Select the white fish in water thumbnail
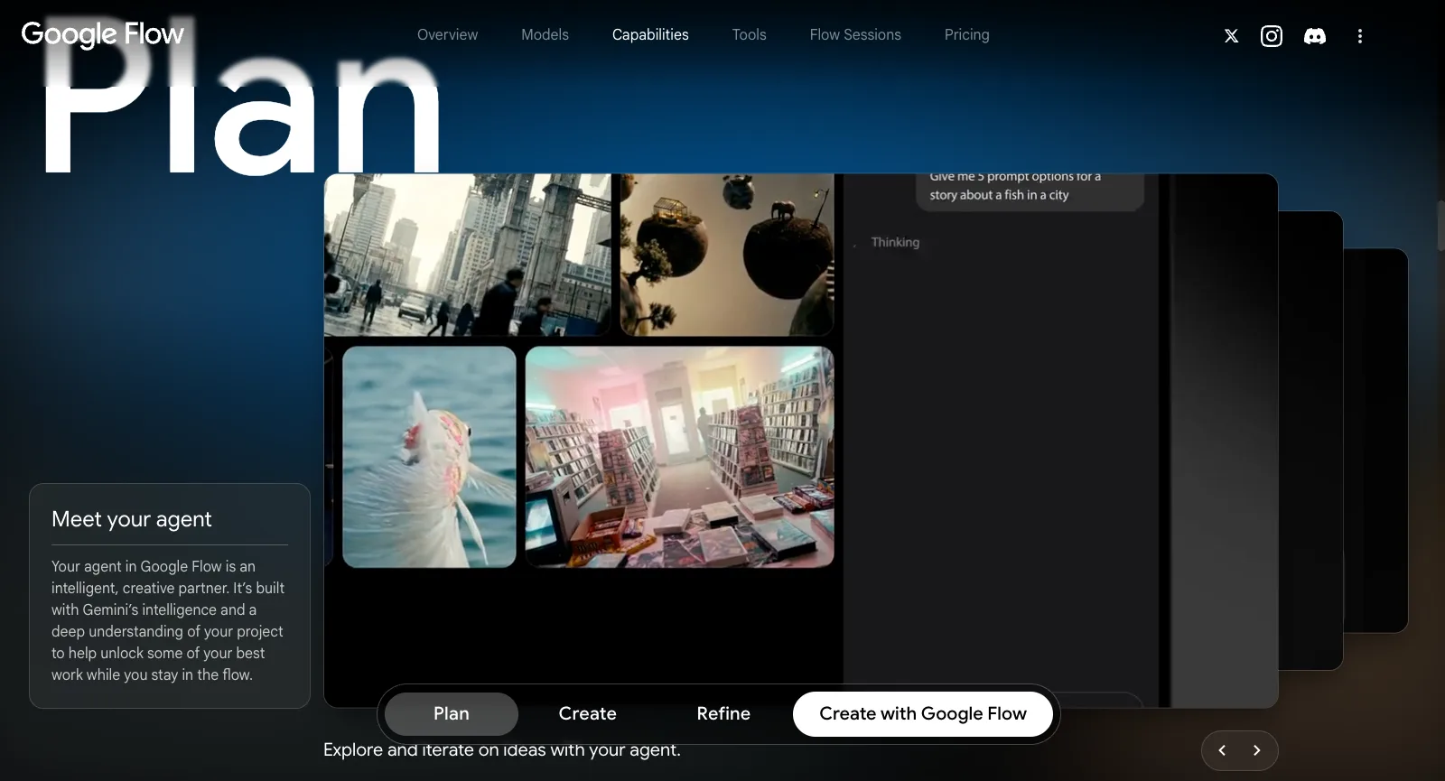This screenshot has width=1445, height=781. (429, 457)
